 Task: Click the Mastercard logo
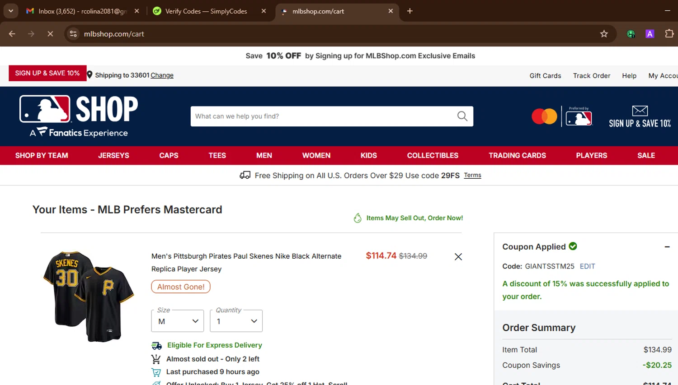click(x=544, y=116)
